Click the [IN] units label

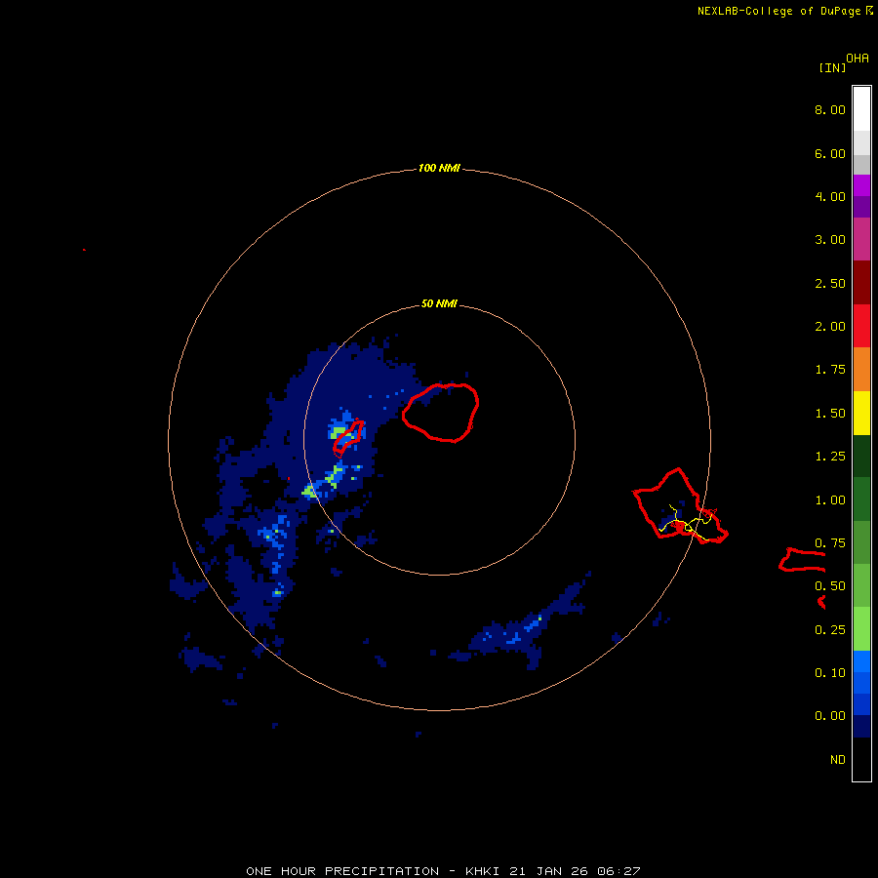click(x=832, y=67)
